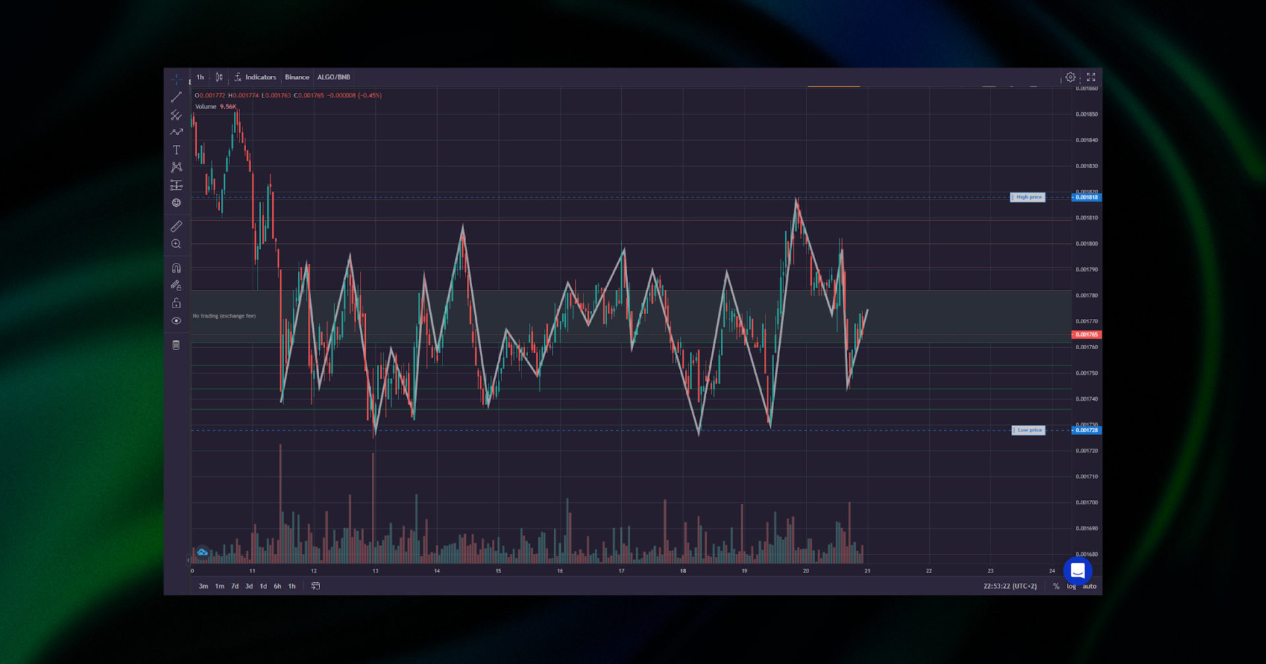Screen dimensions: 1266x664
Task: Activate the ruler measure tool
Action: coord(176,227)
